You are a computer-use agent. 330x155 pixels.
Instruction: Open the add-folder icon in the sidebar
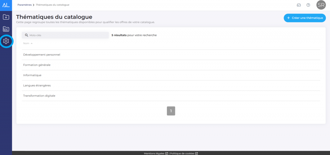point(6,17)
